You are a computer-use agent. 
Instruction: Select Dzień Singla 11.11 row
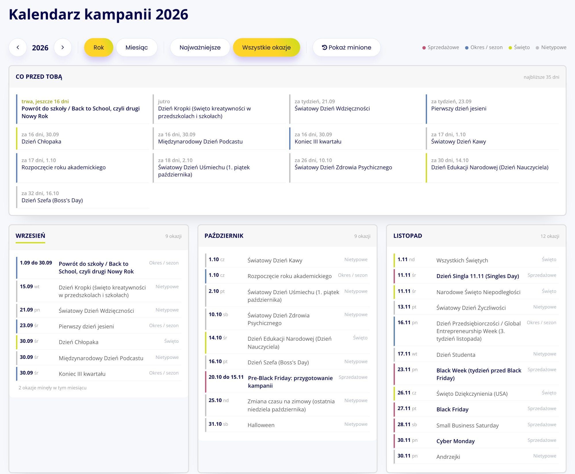[x=476, y=276]
